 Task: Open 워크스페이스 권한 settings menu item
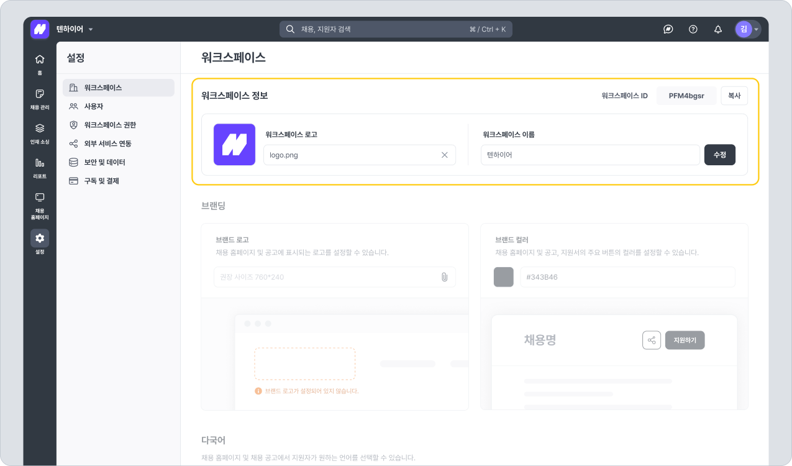pyautogui.click(x=119, y=125)
